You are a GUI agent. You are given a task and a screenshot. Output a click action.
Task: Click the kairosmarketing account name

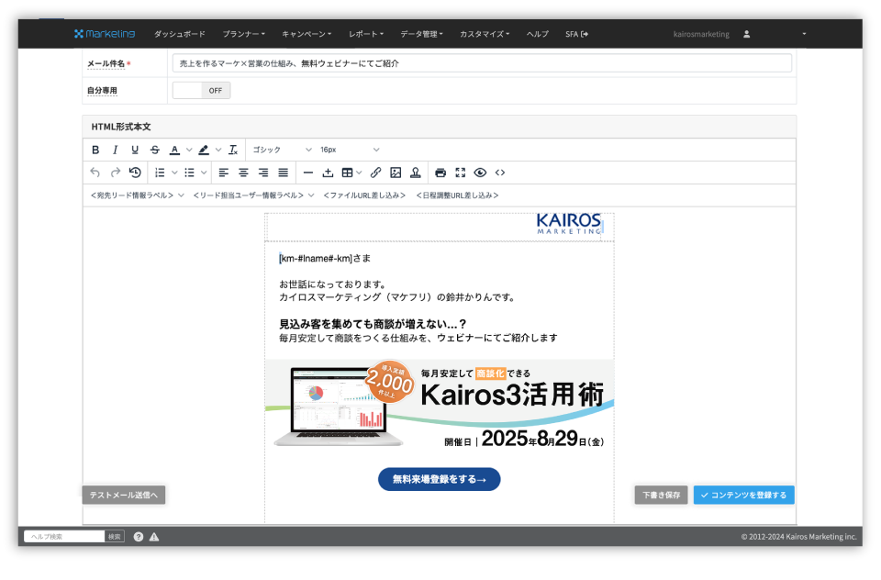point(701,34)
